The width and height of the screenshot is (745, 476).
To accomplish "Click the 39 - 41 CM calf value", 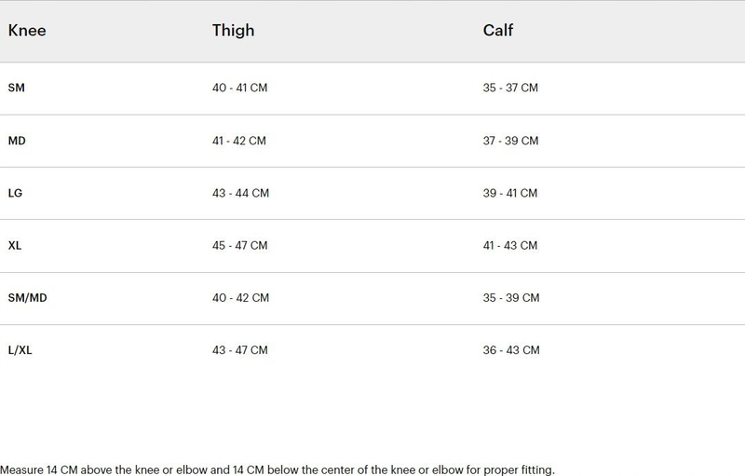I will (510, 193).
